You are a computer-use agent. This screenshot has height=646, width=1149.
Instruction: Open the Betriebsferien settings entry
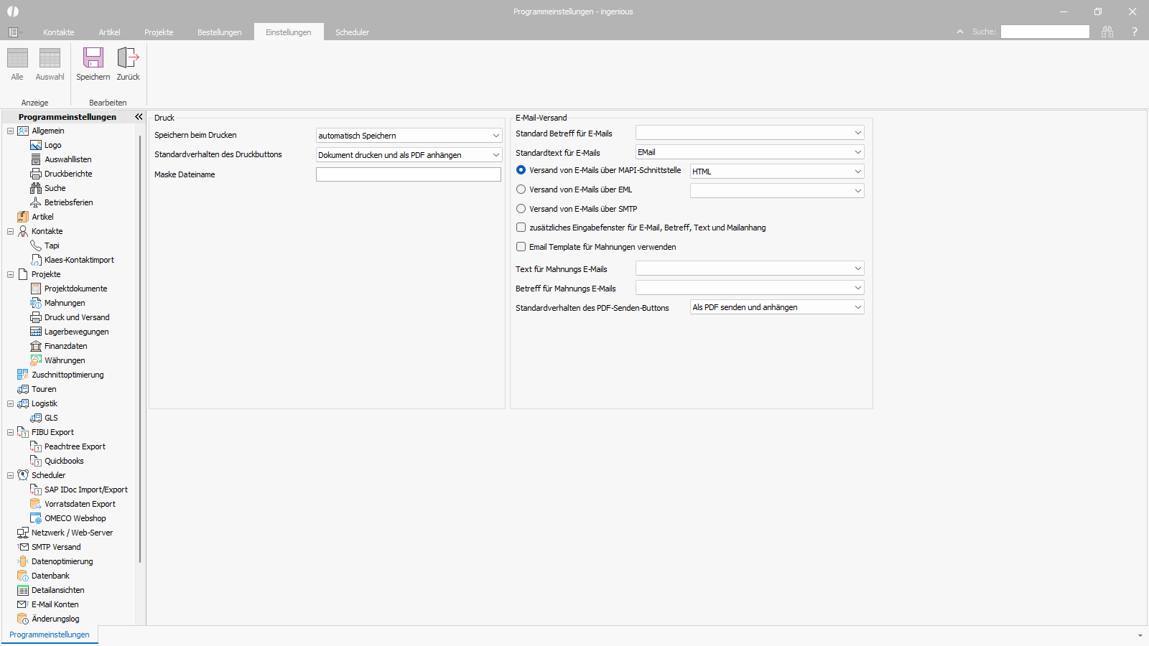coord(68,202)
